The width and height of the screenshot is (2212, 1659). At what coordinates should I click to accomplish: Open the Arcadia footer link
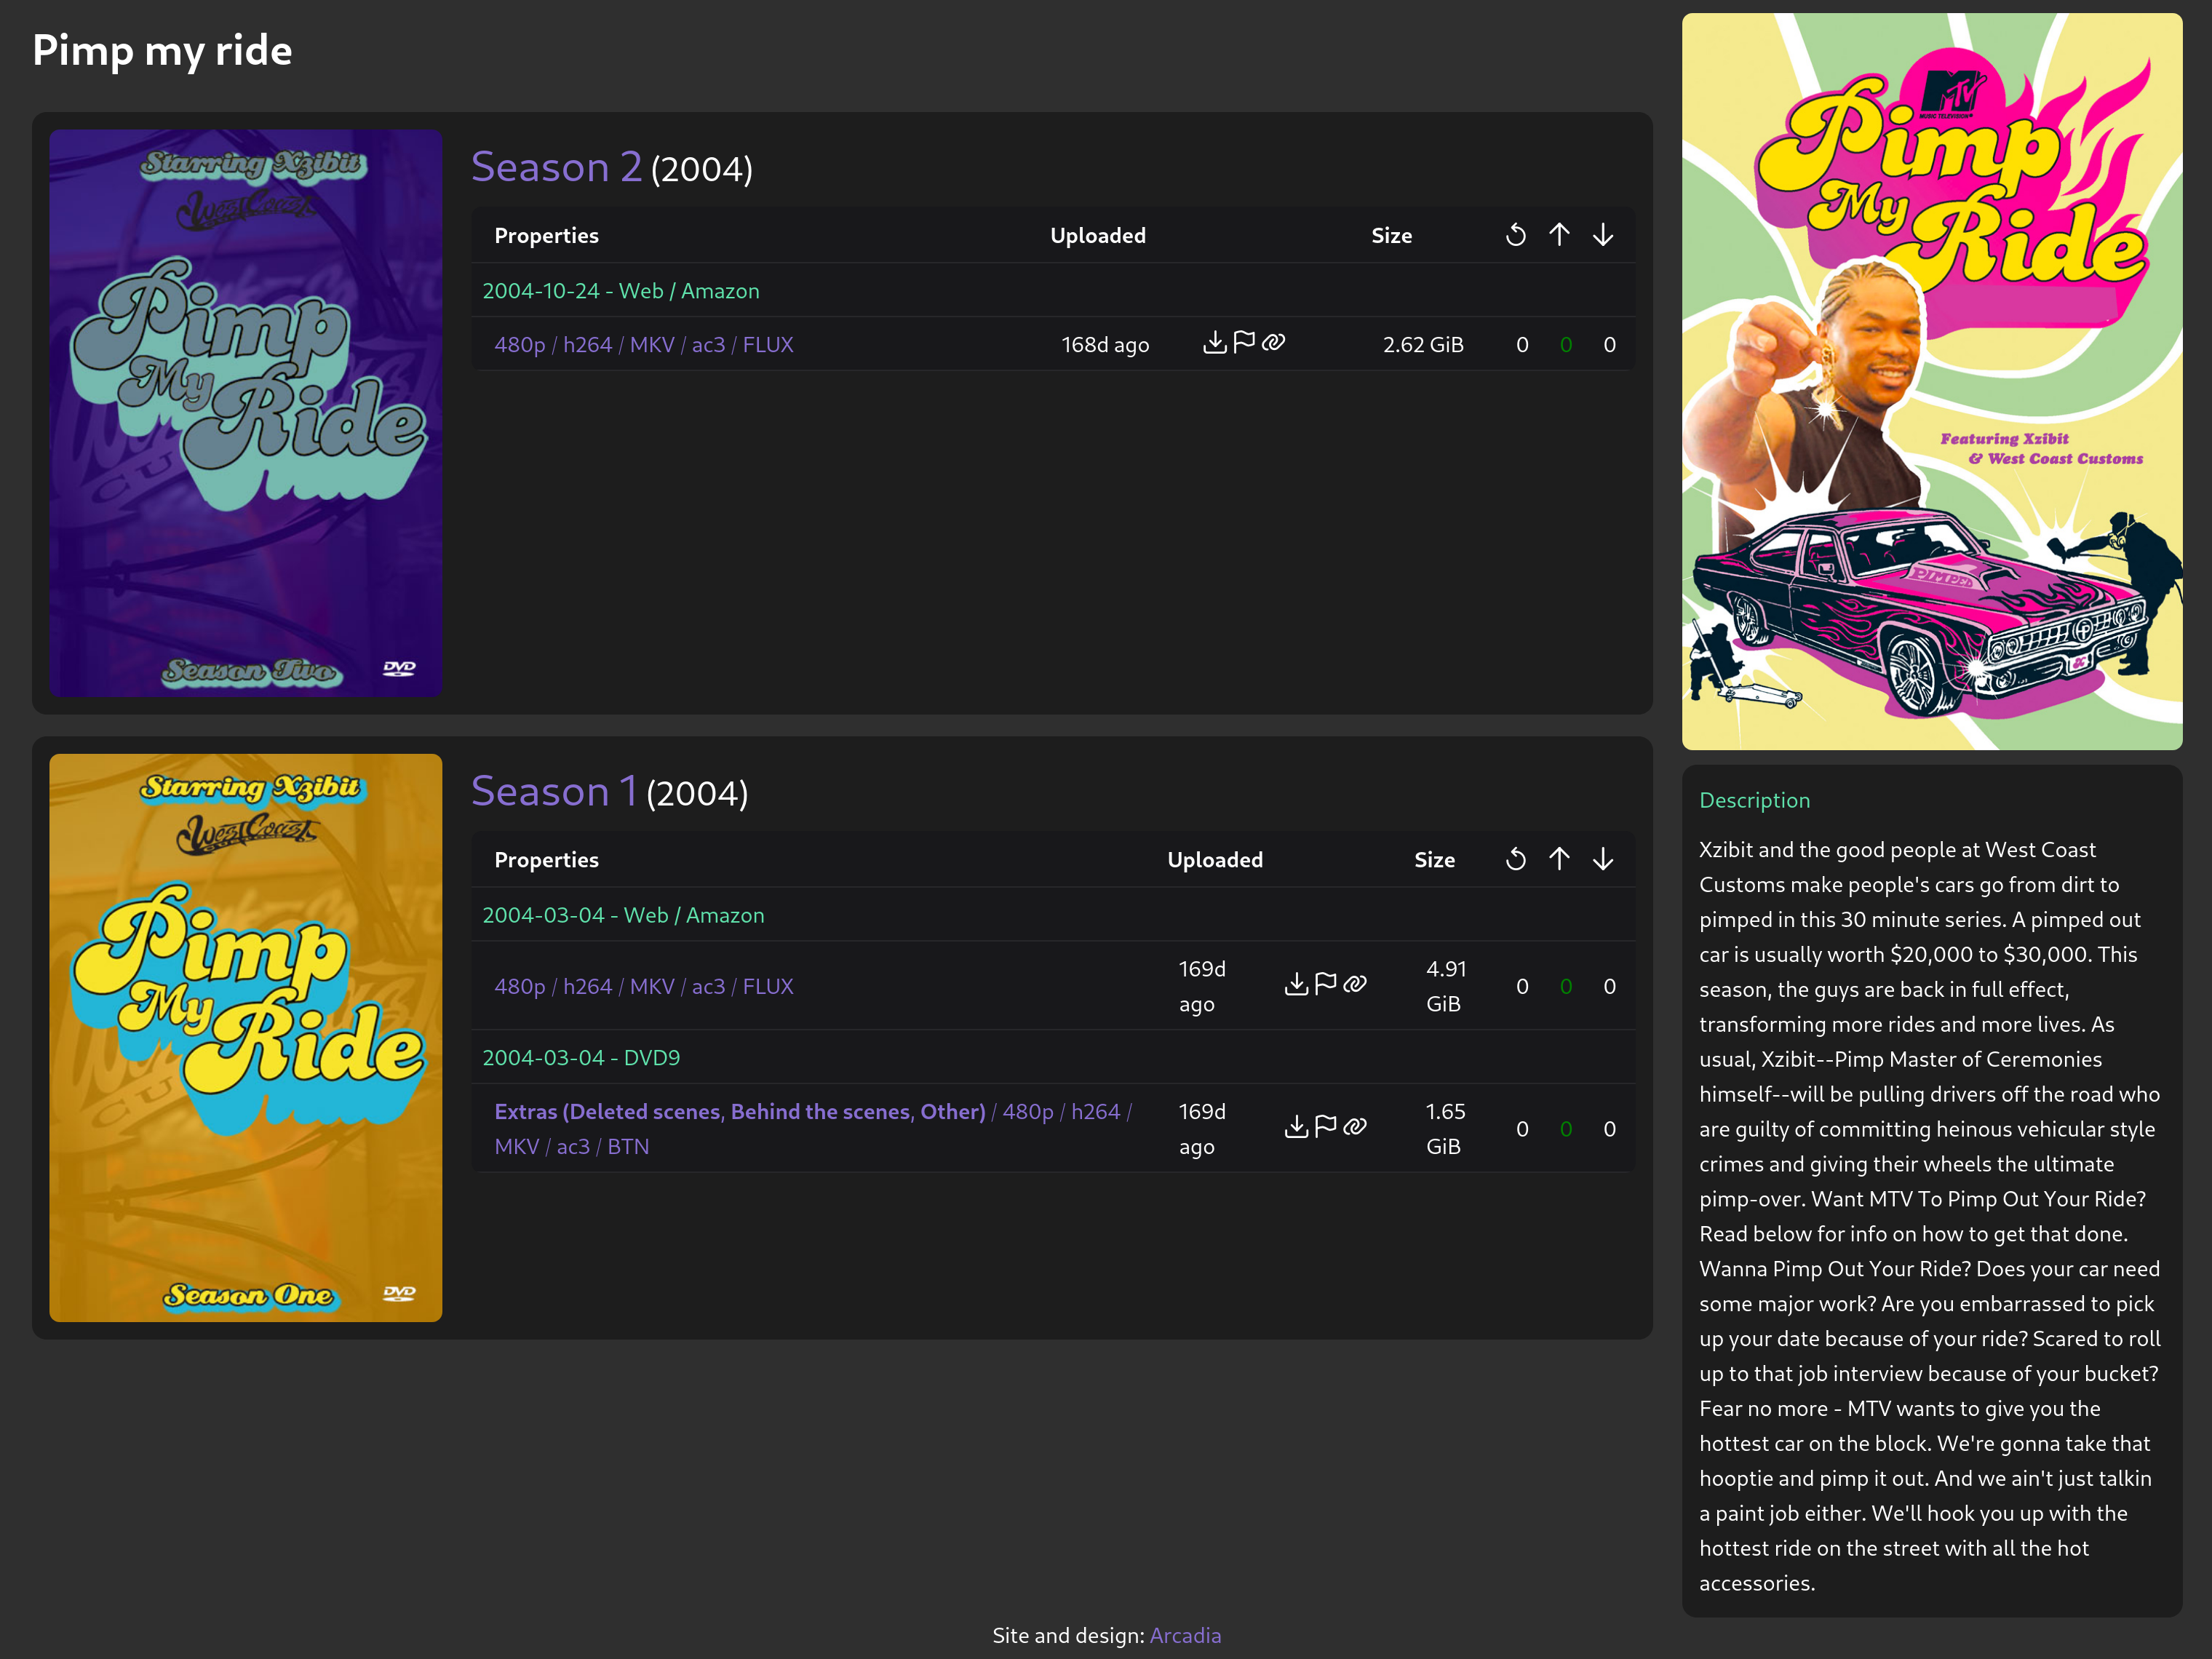pyautogui.click(x=1185, y=1635)
